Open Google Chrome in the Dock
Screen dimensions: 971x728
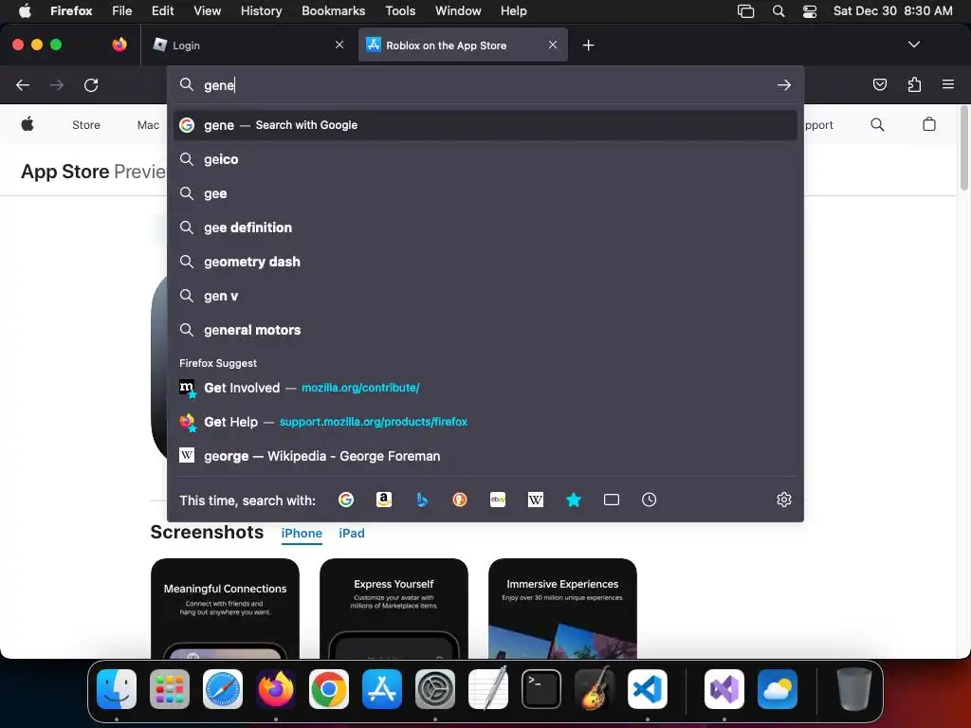[329, 689]
